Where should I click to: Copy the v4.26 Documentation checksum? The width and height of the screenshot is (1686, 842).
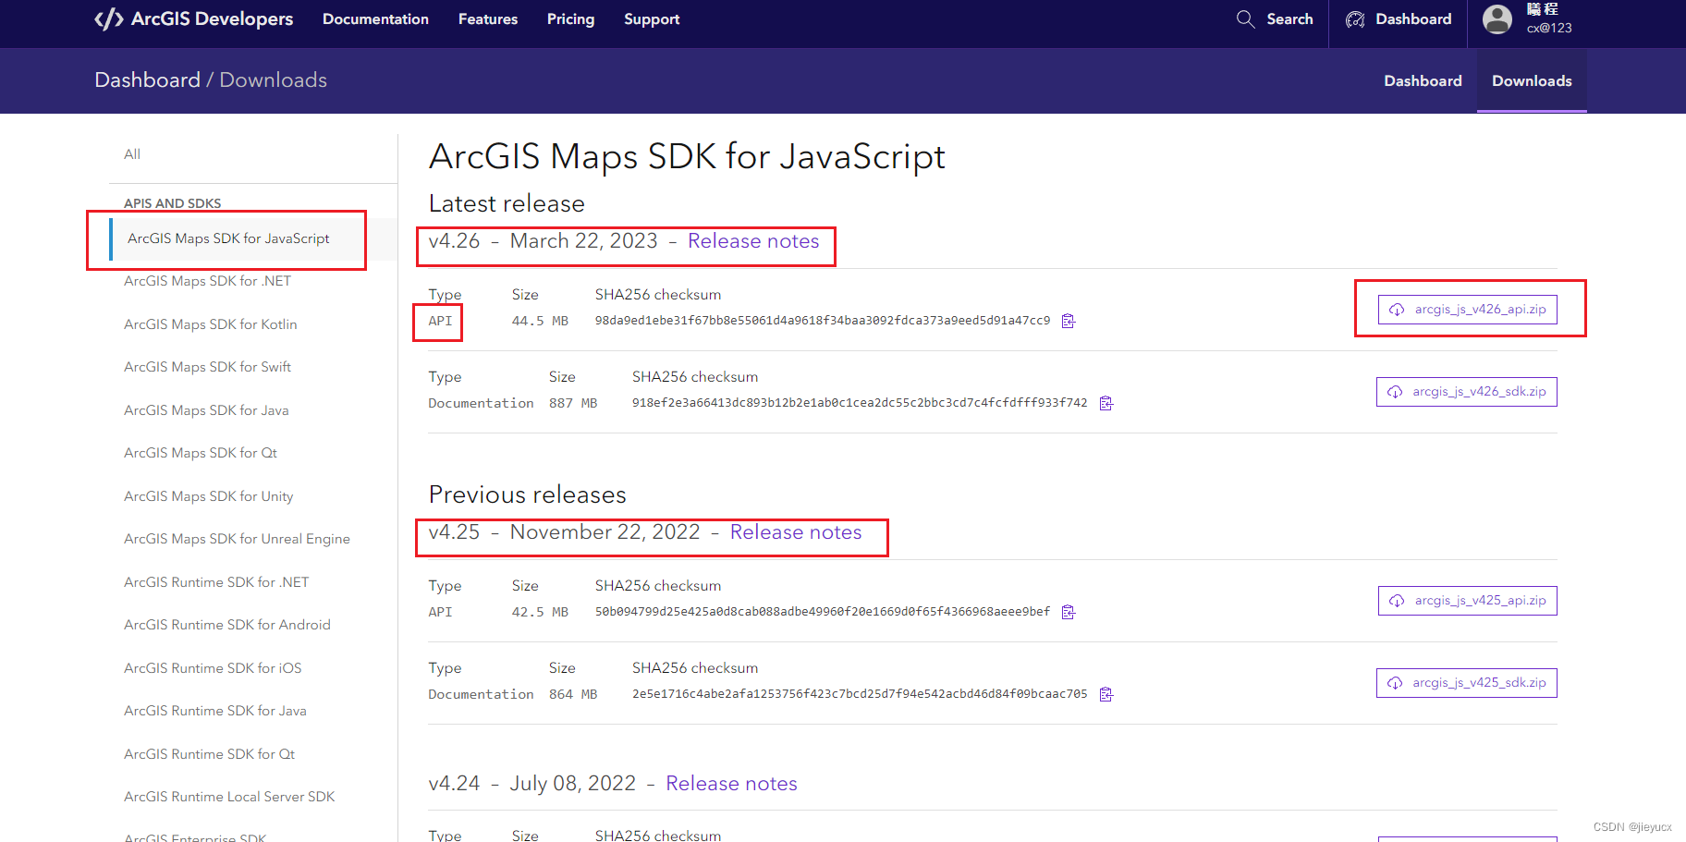click(x=1106, y=404)
